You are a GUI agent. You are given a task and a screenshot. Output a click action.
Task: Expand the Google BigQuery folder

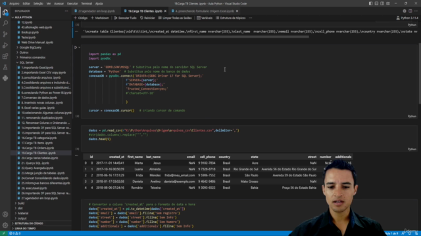[30, 47]
